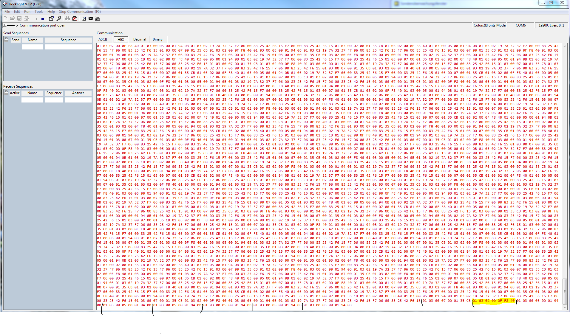The height and width of the screenshot is (334, 570).
Task: Click the Colors&Fonts Mode status field
Action: [x=489, y=25]
